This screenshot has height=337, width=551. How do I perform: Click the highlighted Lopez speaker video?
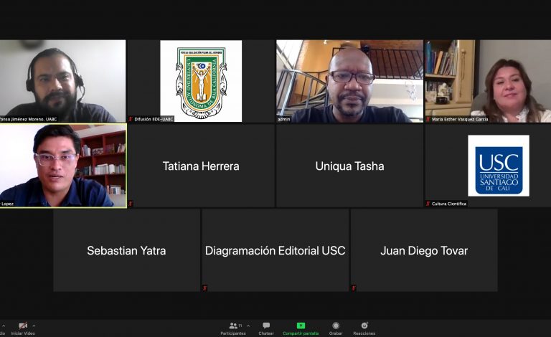pyautogui.click(x=63, y=166)
